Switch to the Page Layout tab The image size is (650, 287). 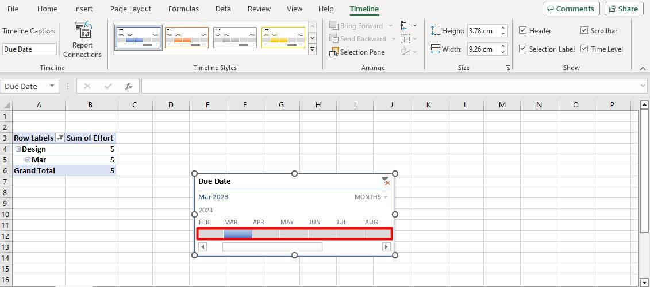click(x=130, y=9)
